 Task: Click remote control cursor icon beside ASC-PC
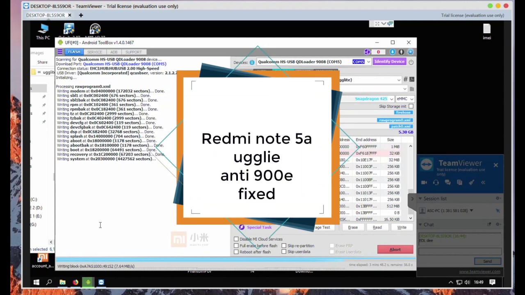click(498, 211)
